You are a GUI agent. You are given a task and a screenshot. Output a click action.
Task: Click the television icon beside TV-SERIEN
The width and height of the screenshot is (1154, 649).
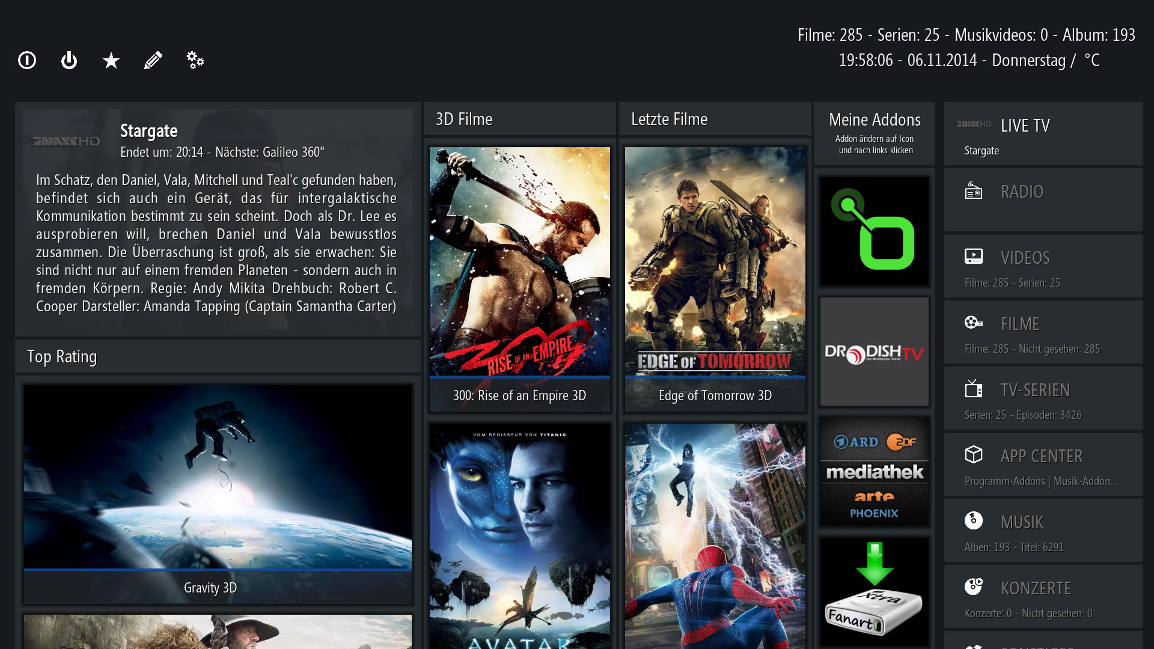click(974, 389)
